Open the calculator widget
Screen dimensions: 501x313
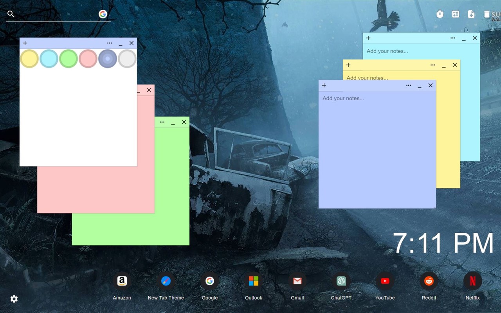pyautogui.click(x=456, y=14)
